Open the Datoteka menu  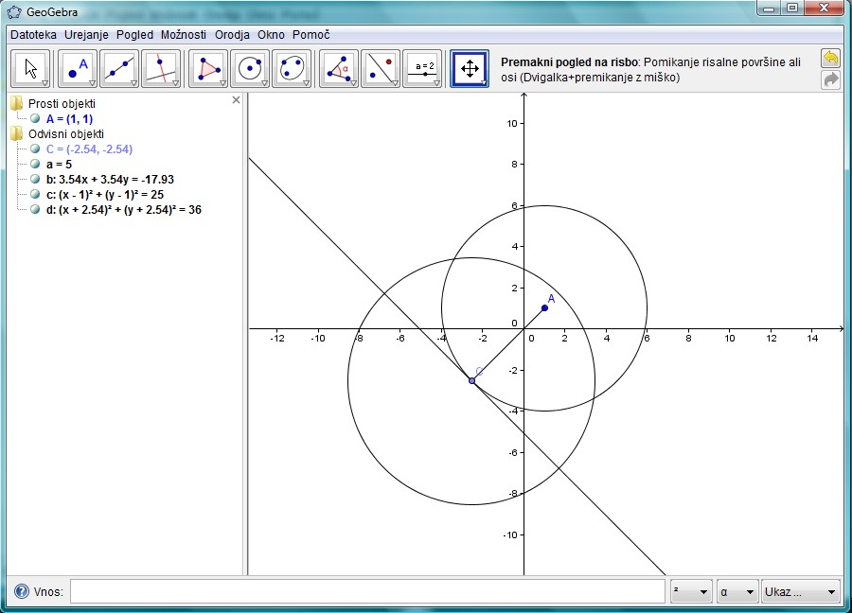click(x=33, y=34)
